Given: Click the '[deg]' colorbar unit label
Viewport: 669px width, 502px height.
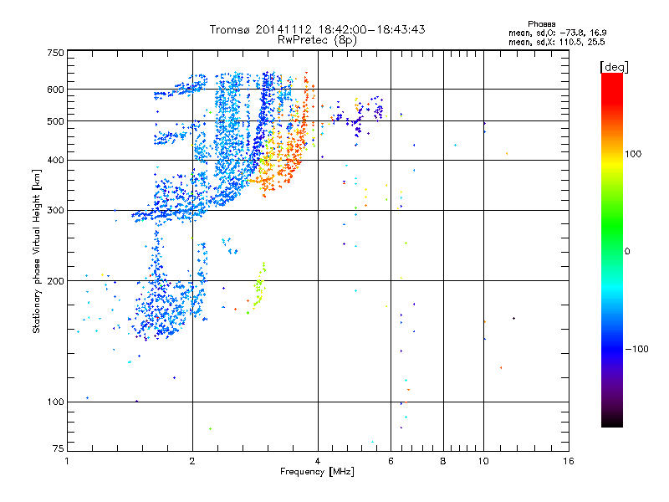Looking at the screenshot, I should (614, 67).
